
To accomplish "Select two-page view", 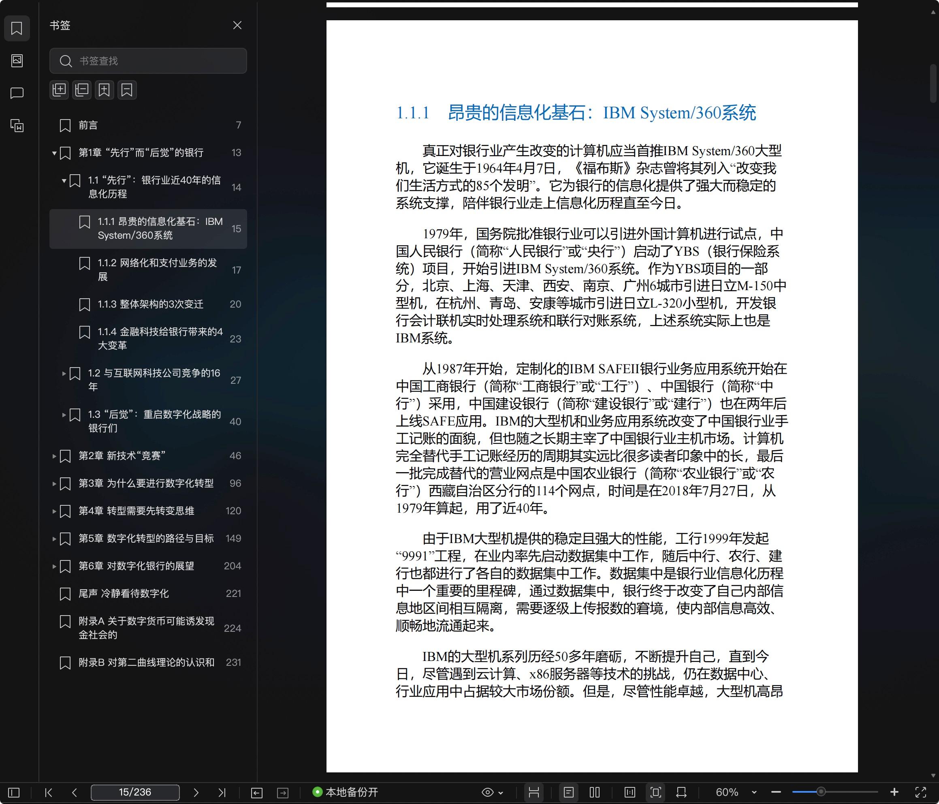I will point(595,793).
